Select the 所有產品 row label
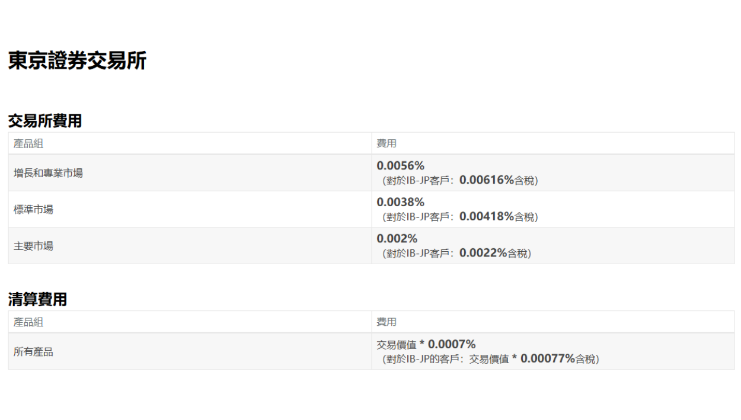741x420 pixels. coord(33,352)
